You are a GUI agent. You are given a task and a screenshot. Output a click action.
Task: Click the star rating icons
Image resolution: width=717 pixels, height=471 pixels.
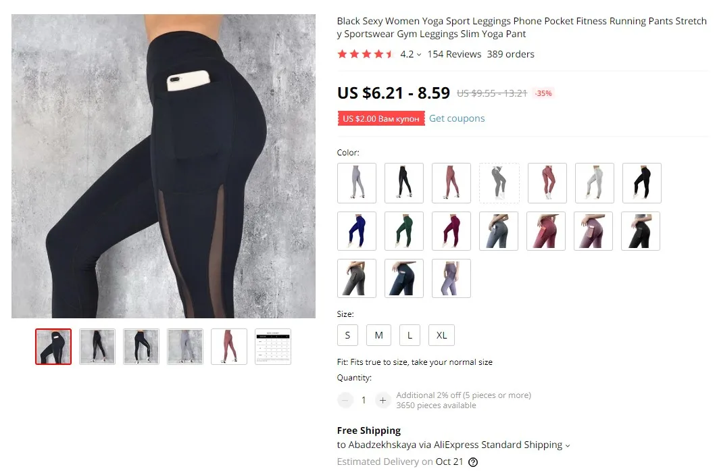pyautogui.click(x=365, y=55)
